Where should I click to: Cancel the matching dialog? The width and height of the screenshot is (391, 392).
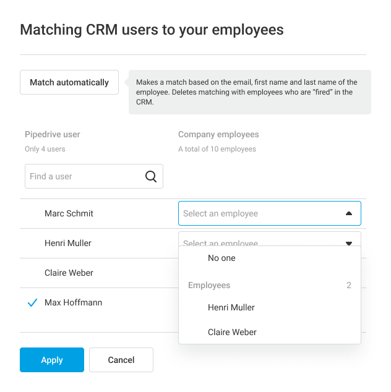(x=121, y=360)
